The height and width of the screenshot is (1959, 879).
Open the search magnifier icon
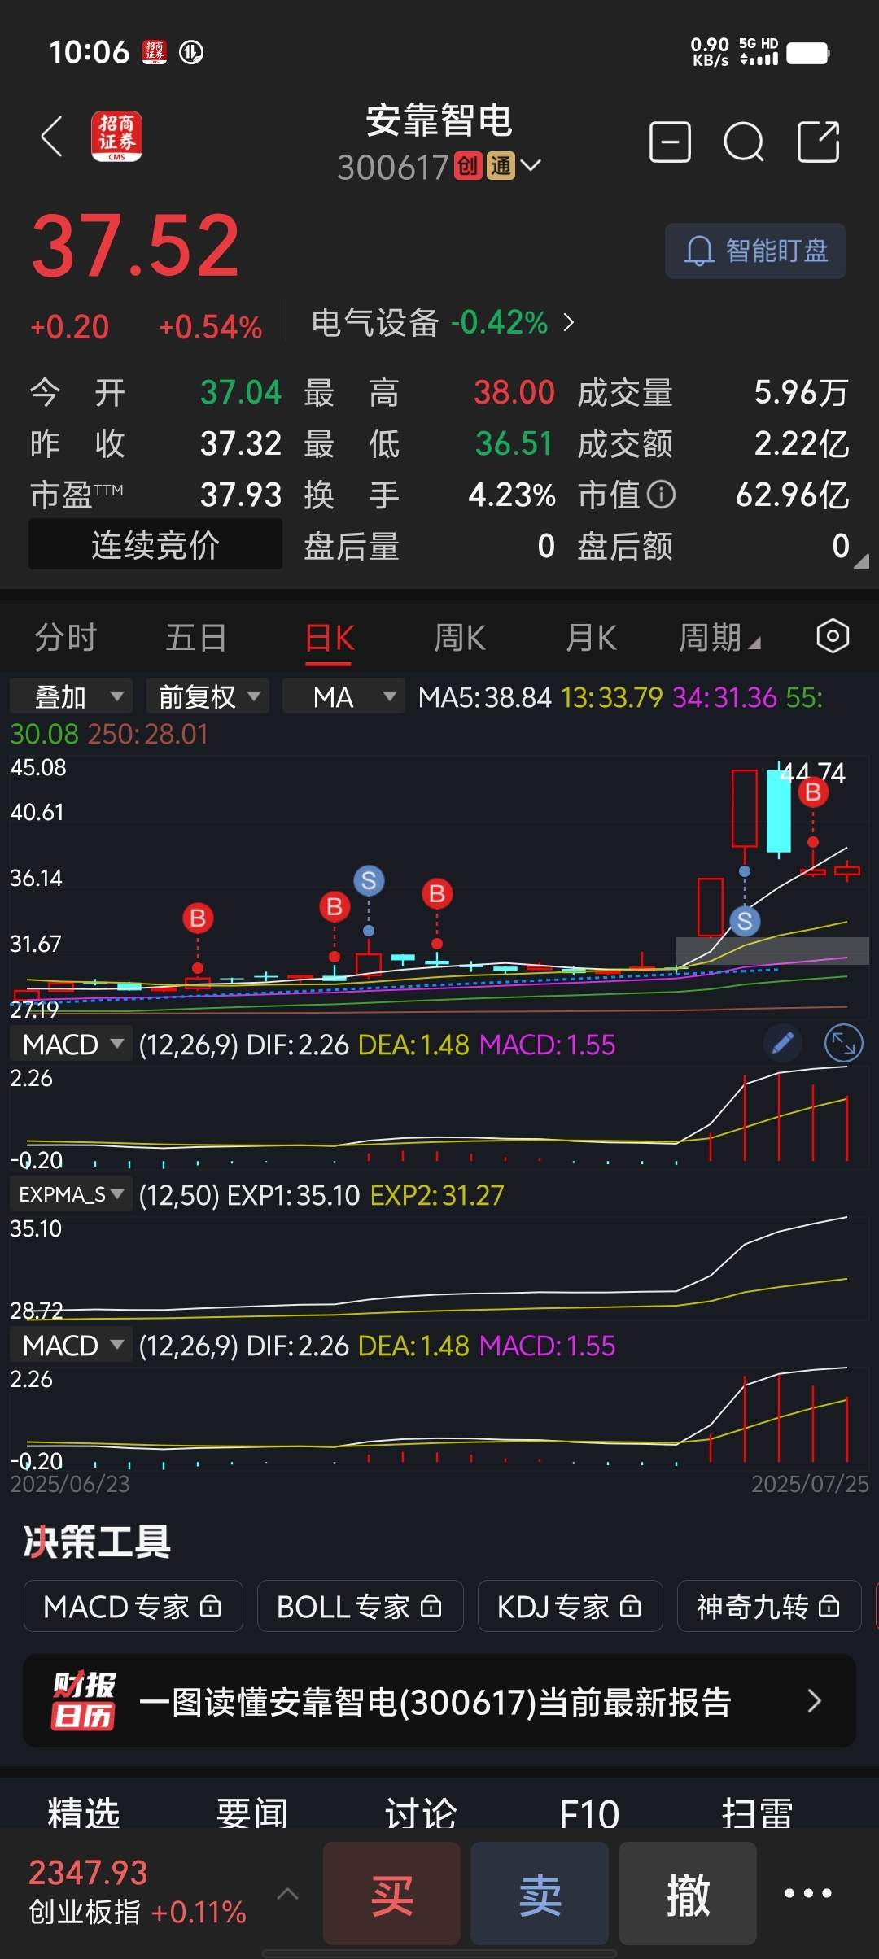(744, 142)
